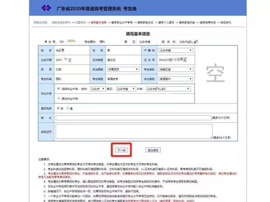
Task: Click the 特长 text input field
Action: click(133, 118)
